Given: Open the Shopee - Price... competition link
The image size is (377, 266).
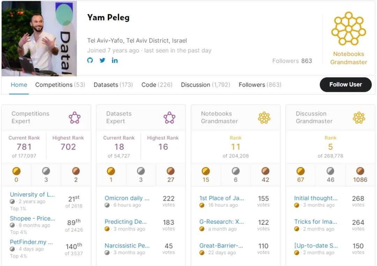Looking at the screenshot, I should click(32, 218).
